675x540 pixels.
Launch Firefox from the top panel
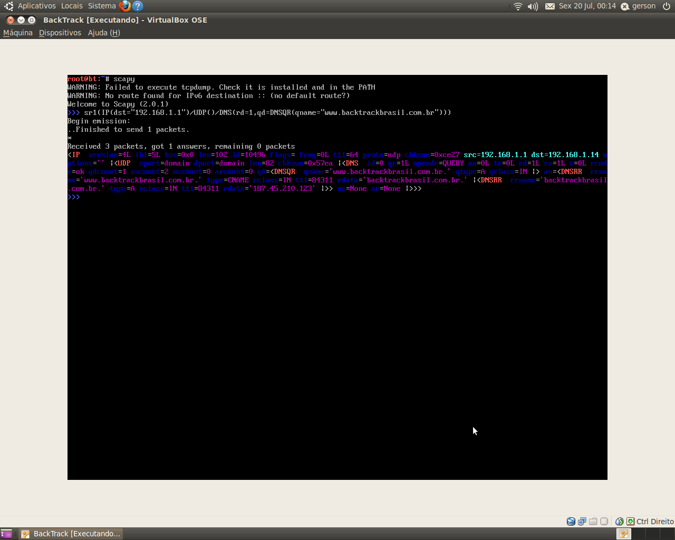coord(125,6)
